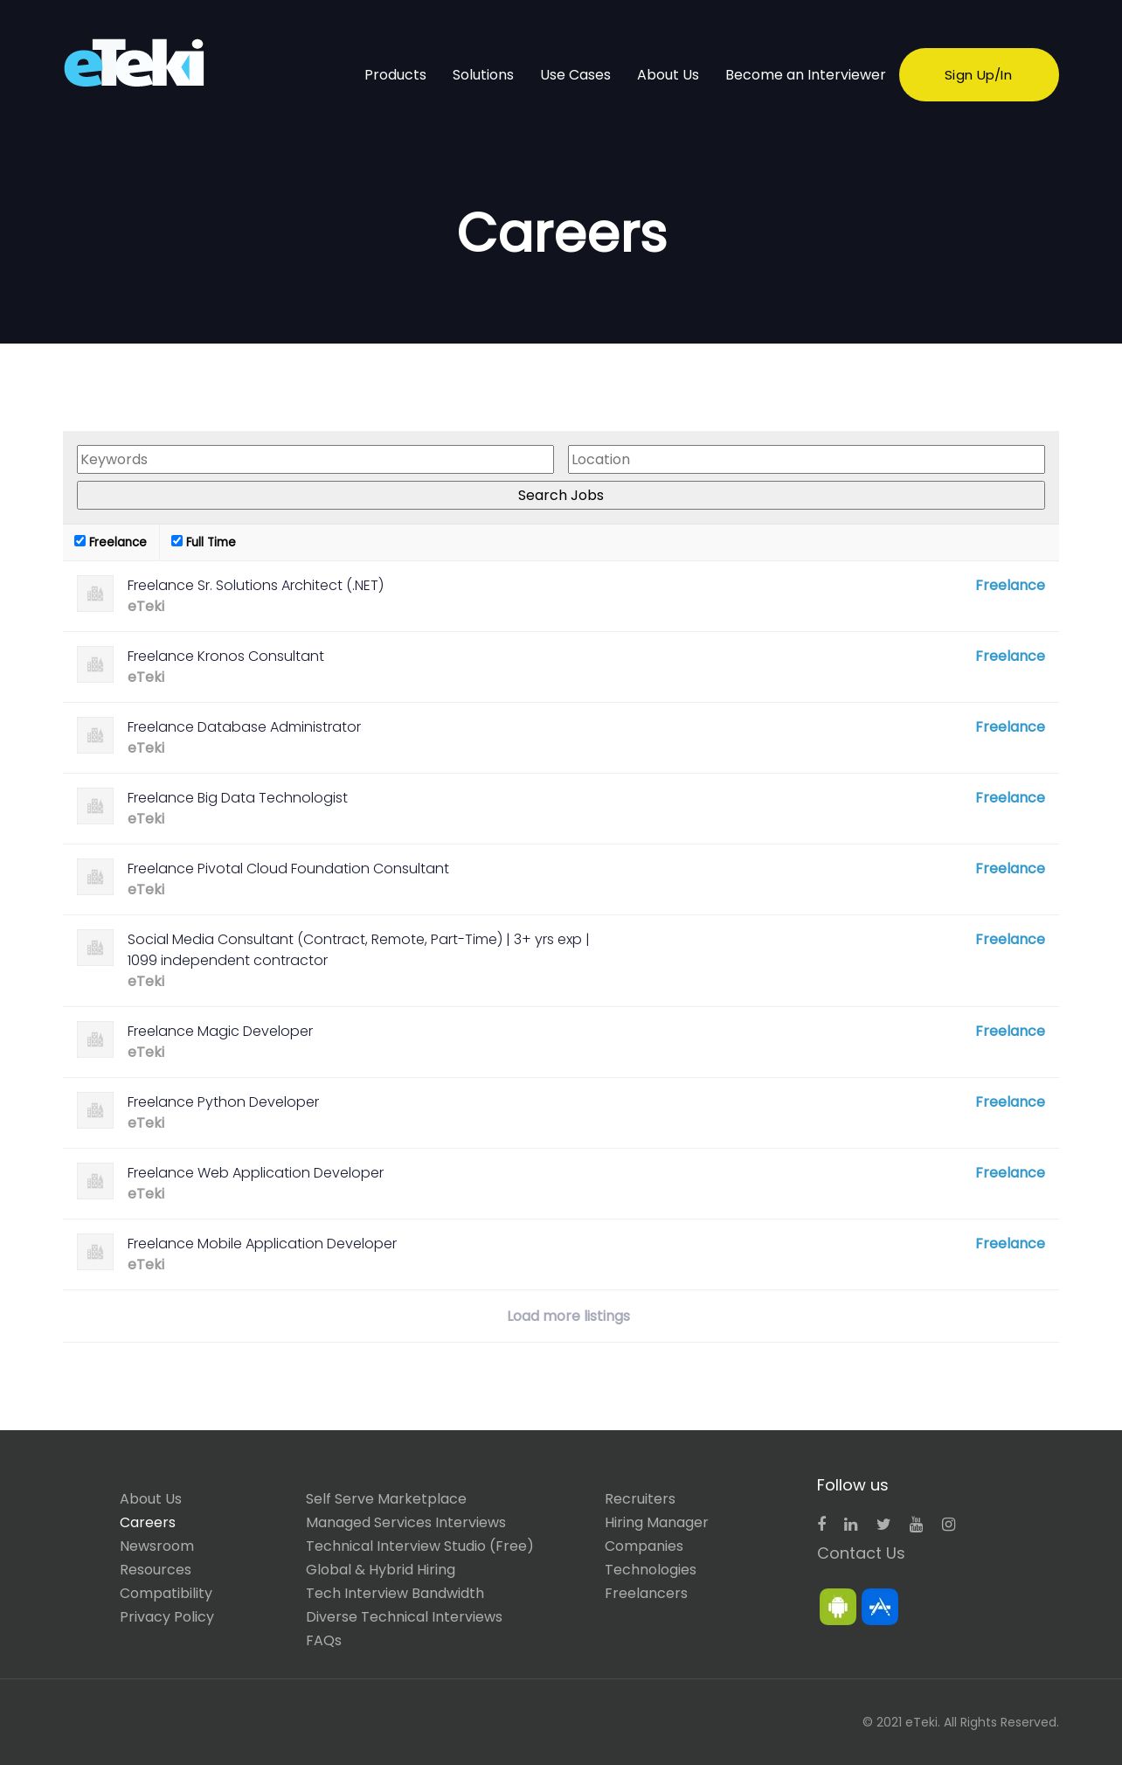The height and width of the screenshot is (1765, 1122).
Task: Open Global & Hybrid Hiring link
Action: tap(380, 1569)
